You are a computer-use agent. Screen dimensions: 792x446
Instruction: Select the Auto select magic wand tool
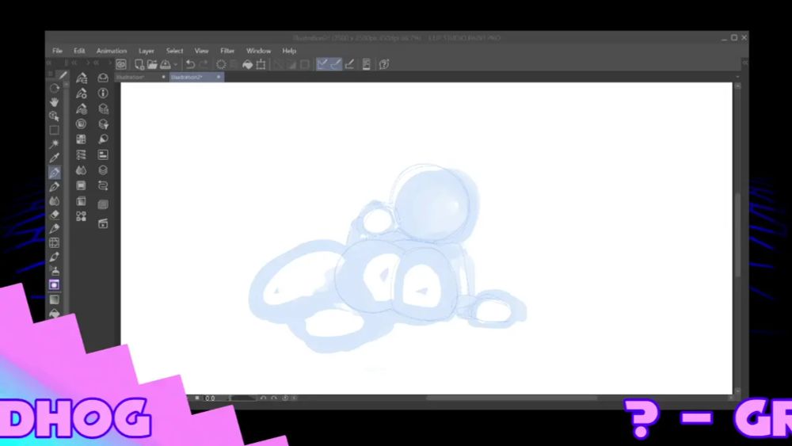tap(55, 144)
